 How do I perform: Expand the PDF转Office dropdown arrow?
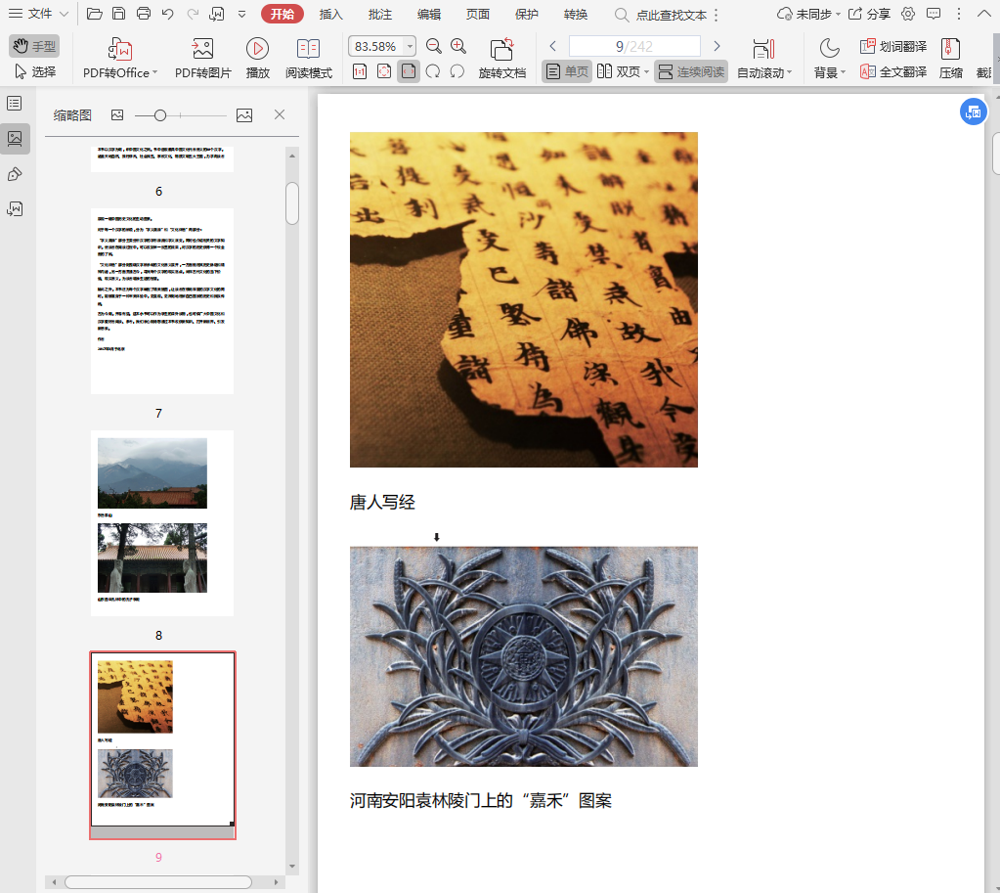pyautogui.click(x=155, y=72)
